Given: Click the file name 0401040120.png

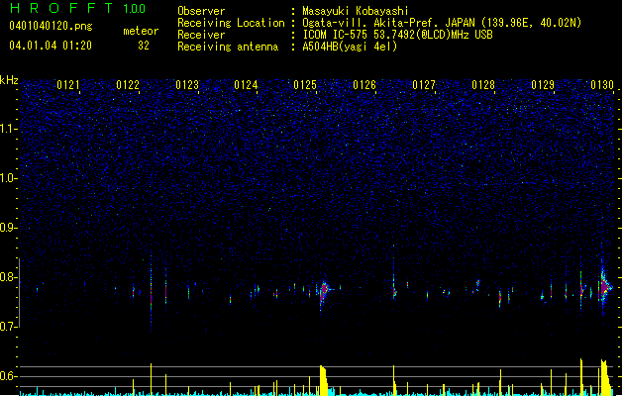Looking at the screenshot, I should pos(51,26).
